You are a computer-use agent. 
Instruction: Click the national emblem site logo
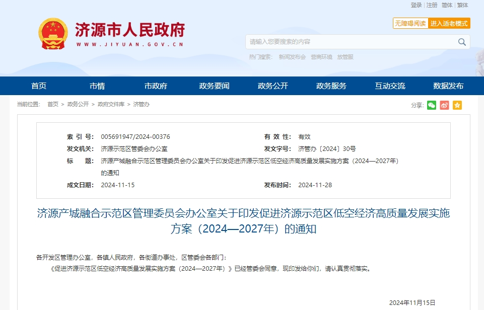click(x=53, y=33)
